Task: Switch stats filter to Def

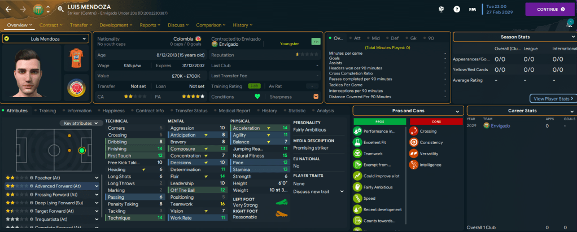Action: click(394, 38)
